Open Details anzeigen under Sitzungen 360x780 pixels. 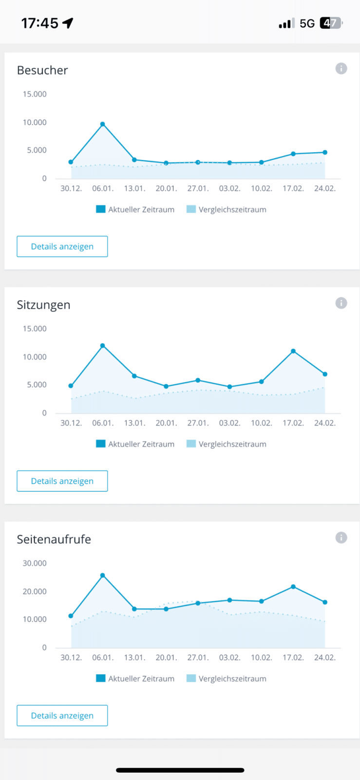tap(62, 481)
